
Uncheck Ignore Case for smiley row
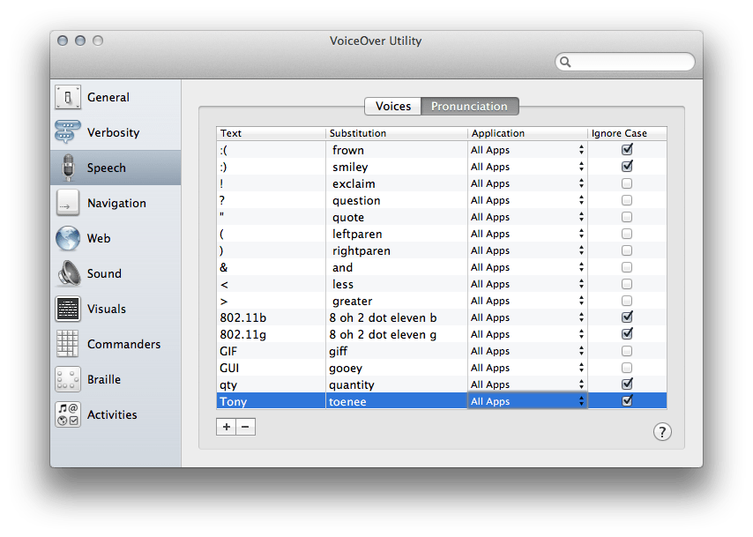point(627,166)
